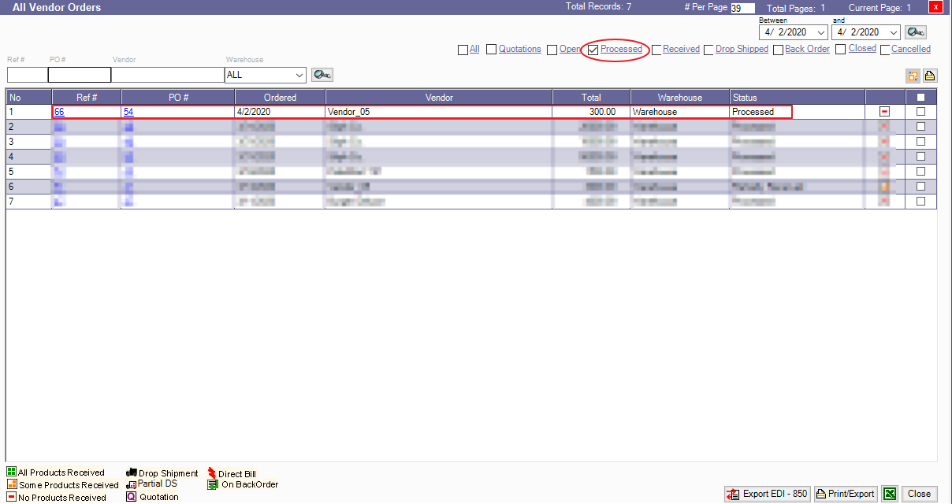The image size is (952, 504).
Task: Click the Print/Export button
Action: pos(845,494)
